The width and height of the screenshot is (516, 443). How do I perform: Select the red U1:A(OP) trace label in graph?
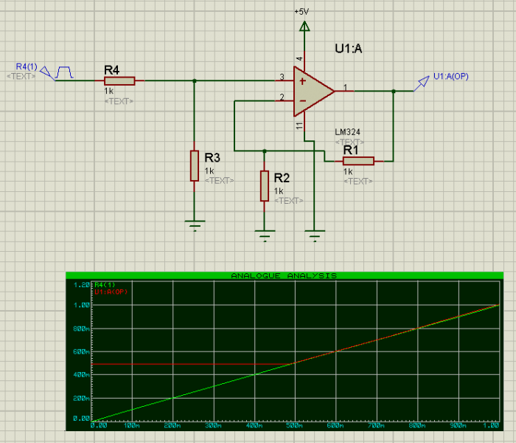tap(111, 292)
